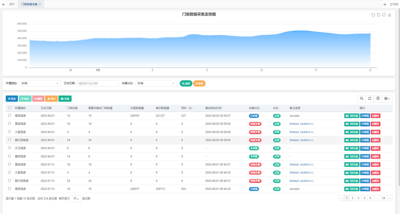Check the row modified at 00:39:08
Image resolution: width=400 pixels, height=214 pixels.
click(x=9, y=131)
